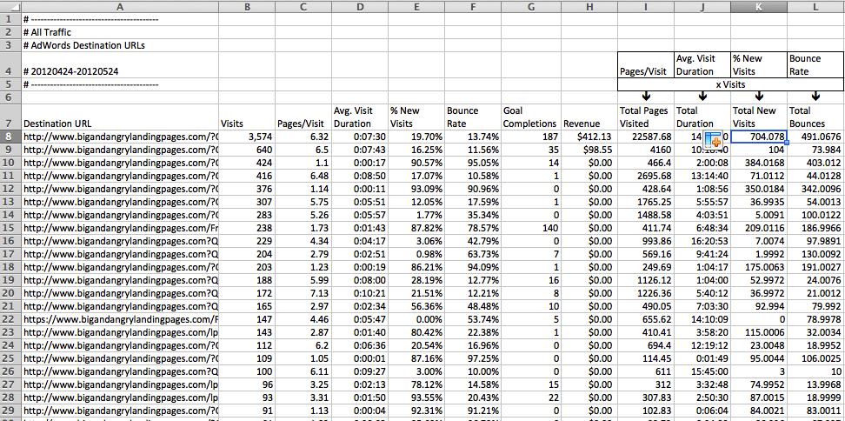
Task: Click the 'Destination URL' header cell
Action: click(x=120, y=117)
